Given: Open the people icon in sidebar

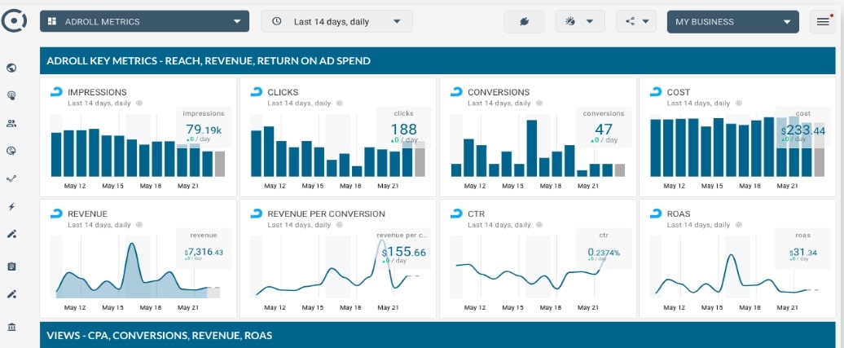Looking at the screenshot, I should pyautogui.click(x=11, y=123).
